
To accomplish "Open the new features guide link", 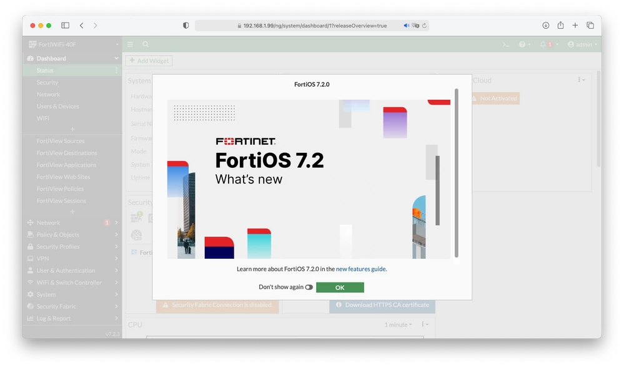I will click(x=360, y=269).
